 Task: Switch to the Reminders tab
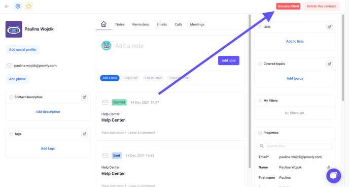(141, 24)
